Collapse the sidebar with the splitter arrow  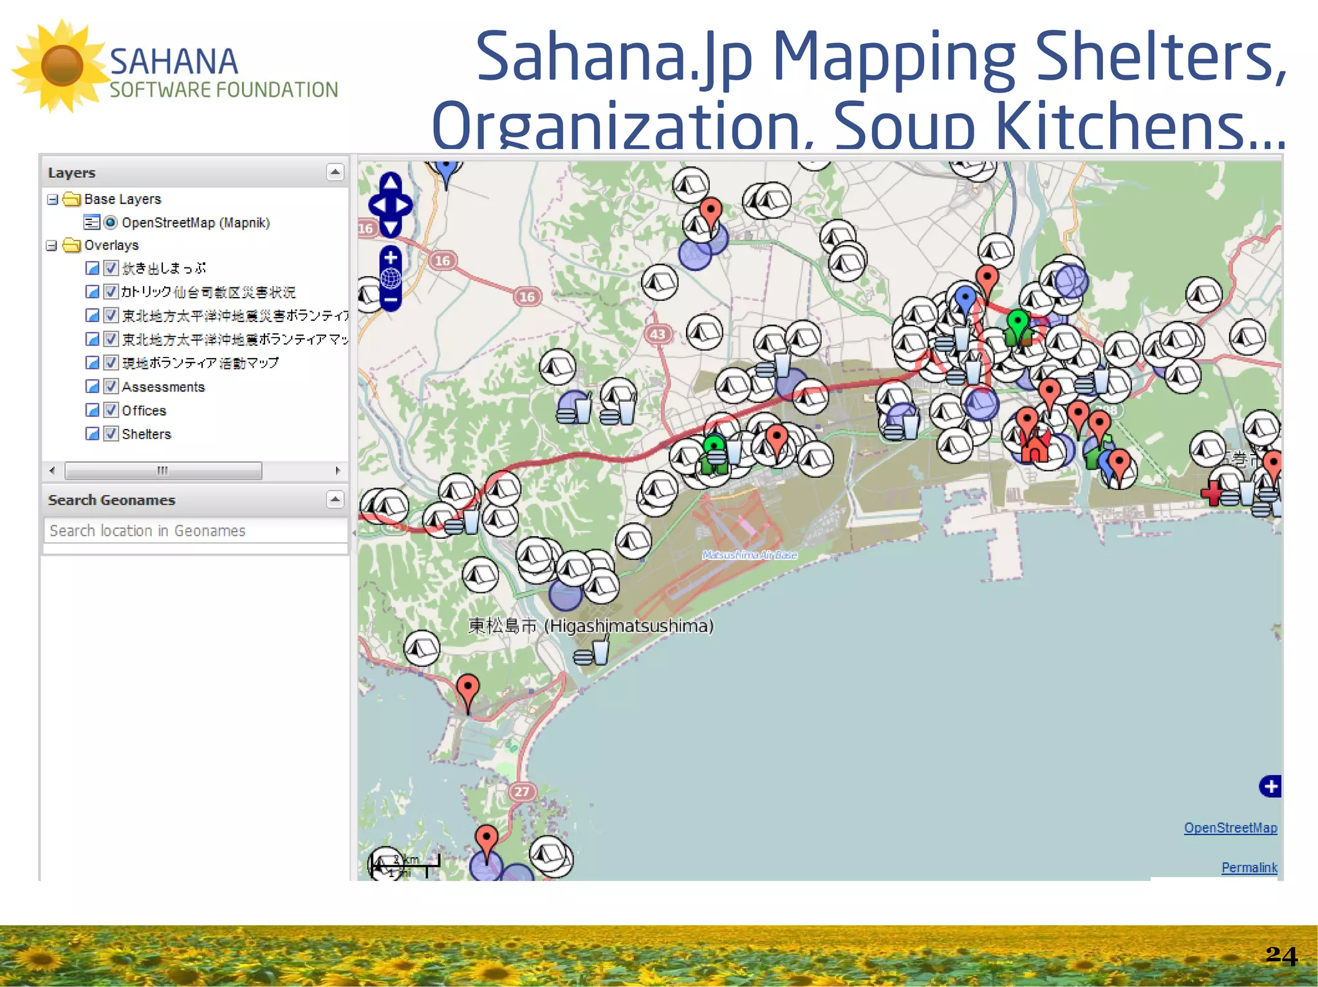tap(353, 533)
